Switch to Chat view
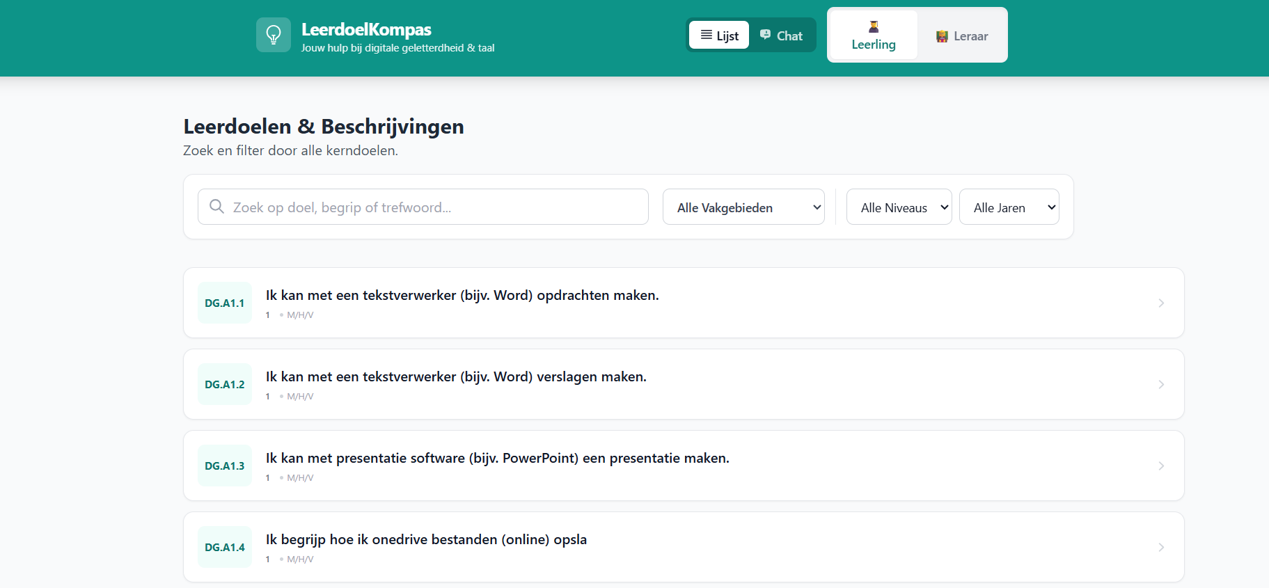The width and height of the screenshot is (1269, 588). pyautogui.click(x=781, y=35)
